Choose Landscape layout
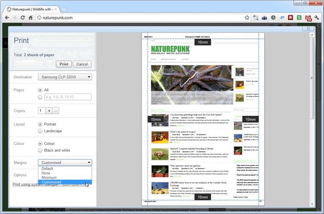The image size is (324, 214). point(40,131)
